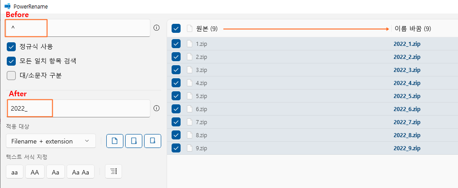The height and width of the screenshot is (188, 458).
Task: Click renamed entry 2022_9.zip
Action: 407,148
